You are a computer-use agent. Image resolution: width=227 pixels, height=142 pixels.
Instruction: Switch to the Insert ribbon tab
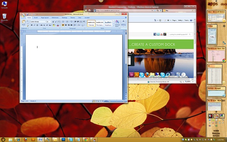point(36,17)
